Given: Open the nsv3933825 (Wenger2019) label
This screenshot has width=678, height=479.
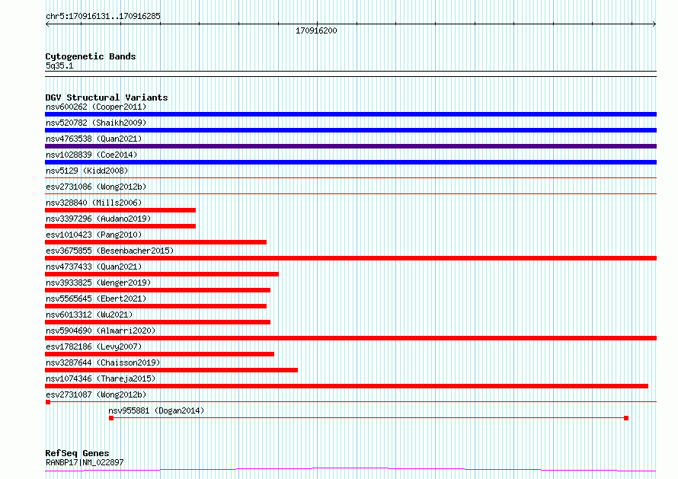Looking at the screenshot, I should 98,283.
